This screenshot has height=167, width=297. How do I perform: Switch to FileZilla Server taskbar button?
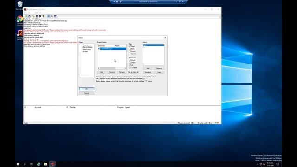click(x=52, y=164)
